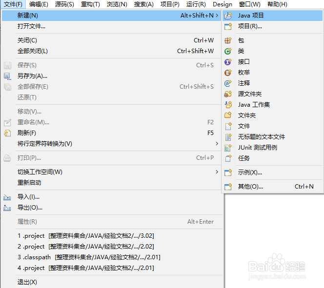Image resolution: width=324 pixels, height=288 pixels.
Task: Select 无标题的文本文件 entry label
Action: tap(262, 137)
